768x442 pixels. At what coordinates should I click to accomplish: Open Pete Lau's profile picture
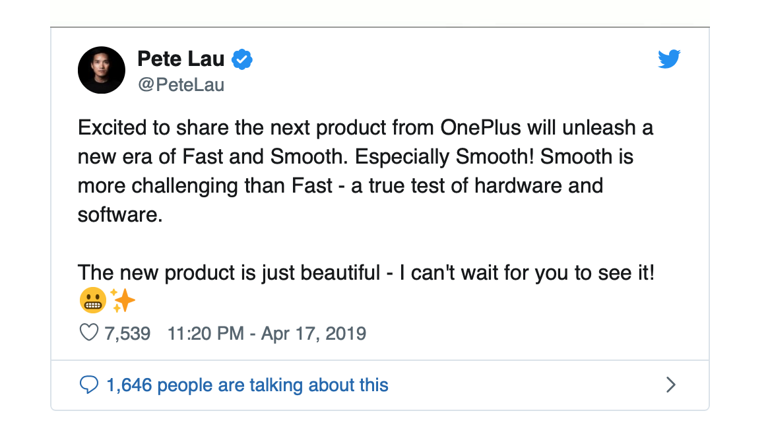click(102, 70)
